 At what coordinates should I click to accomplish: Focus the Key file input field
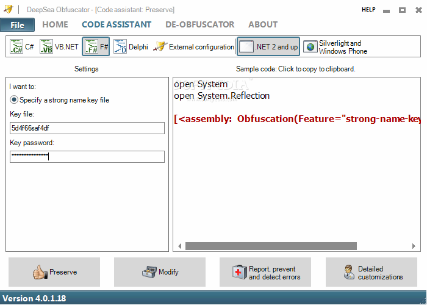click(x=87, y=128)
